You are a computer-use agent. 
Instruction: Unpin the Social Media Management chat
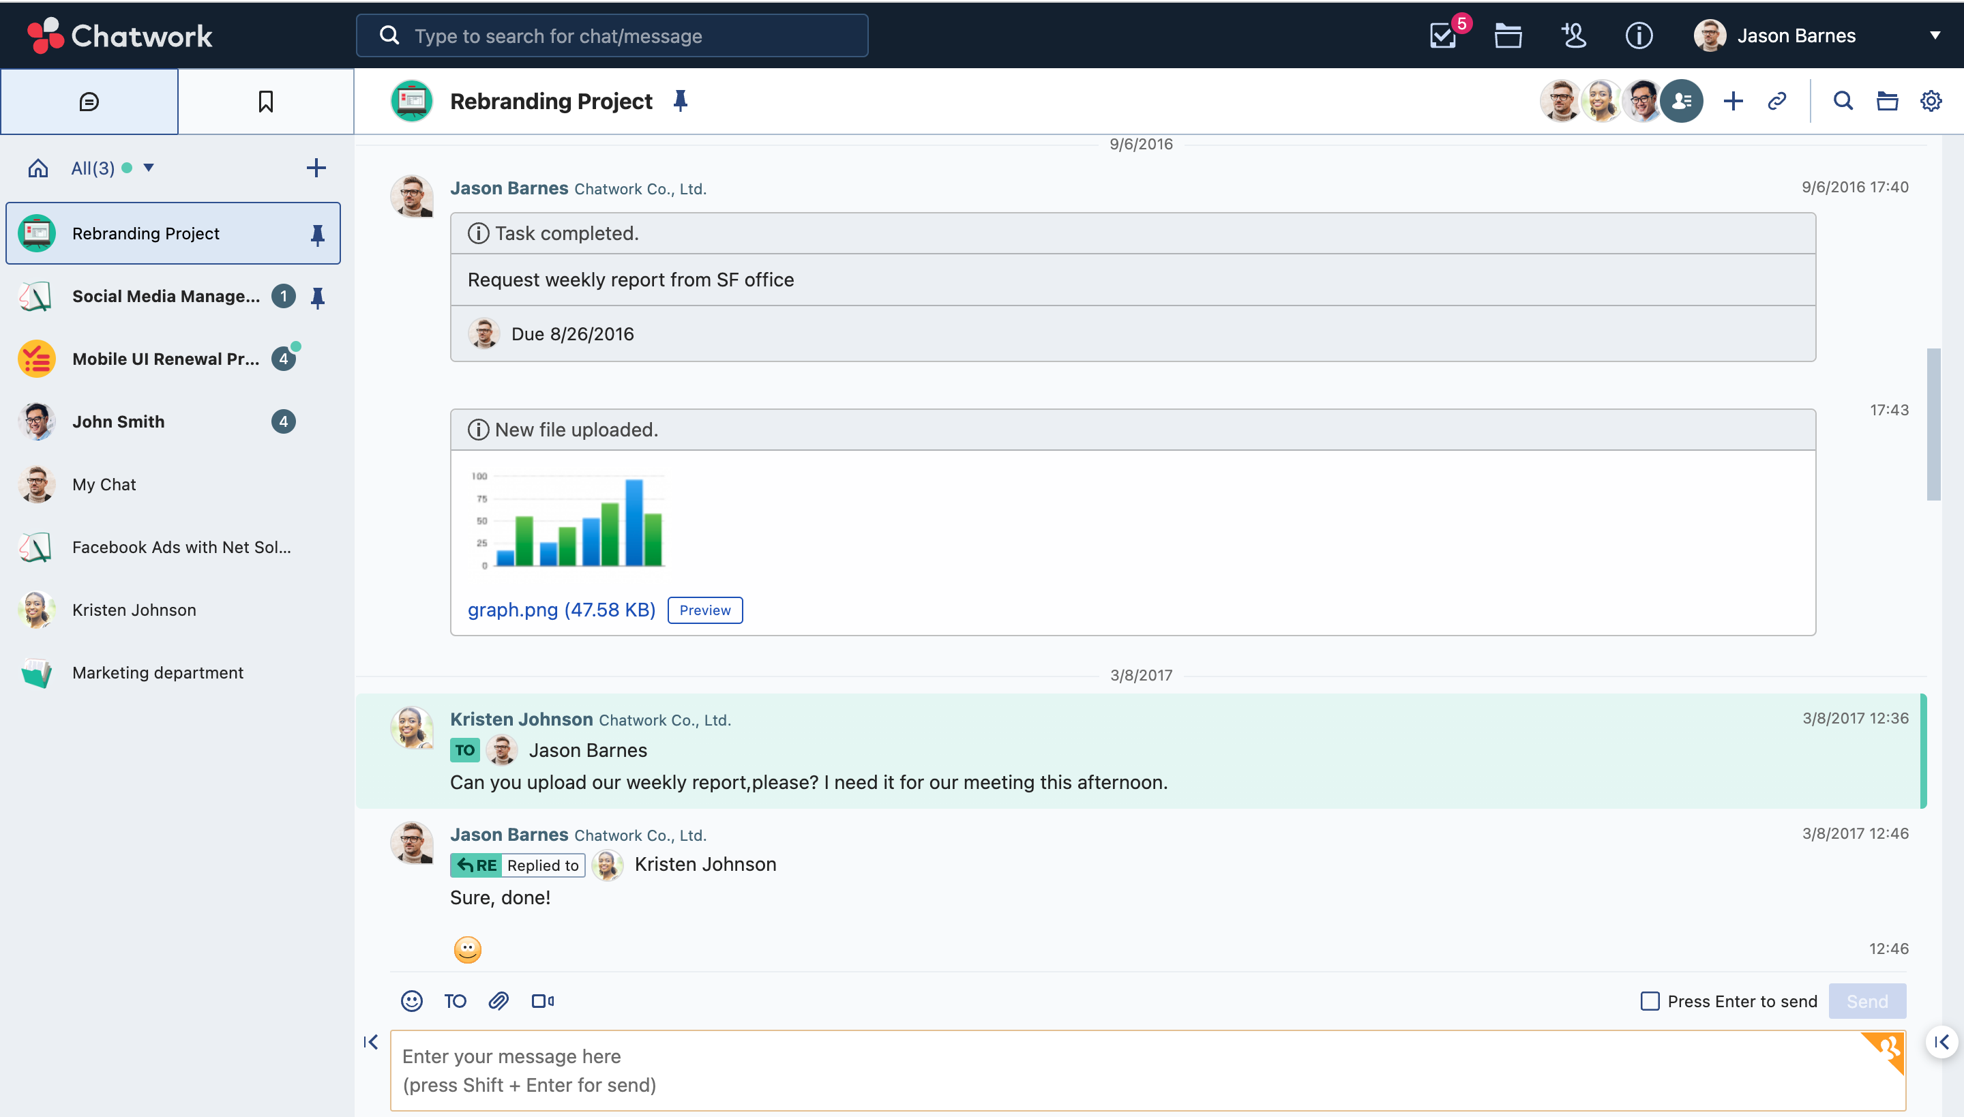click(x=318, y=297)
